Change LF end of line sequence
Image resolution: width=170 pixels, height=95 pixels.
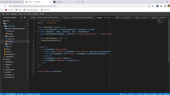point(136,94)
